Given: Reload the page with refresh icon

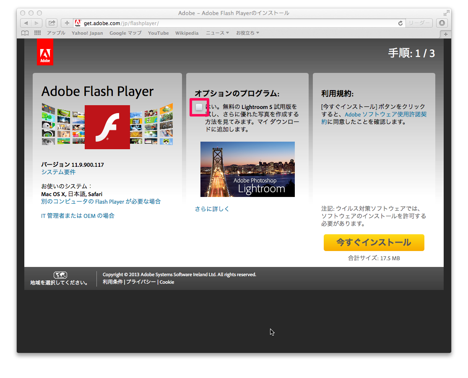Looking at the screenshot, I should coord(400,23).
